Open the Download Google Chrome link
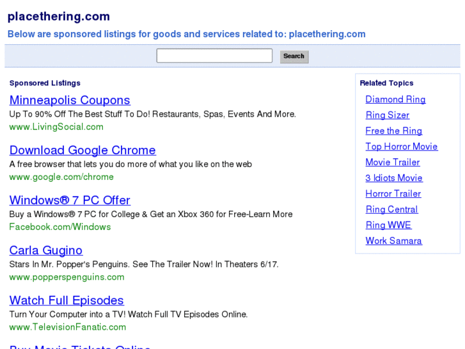Viewport: 465px width, 349px height. [83, 150]
